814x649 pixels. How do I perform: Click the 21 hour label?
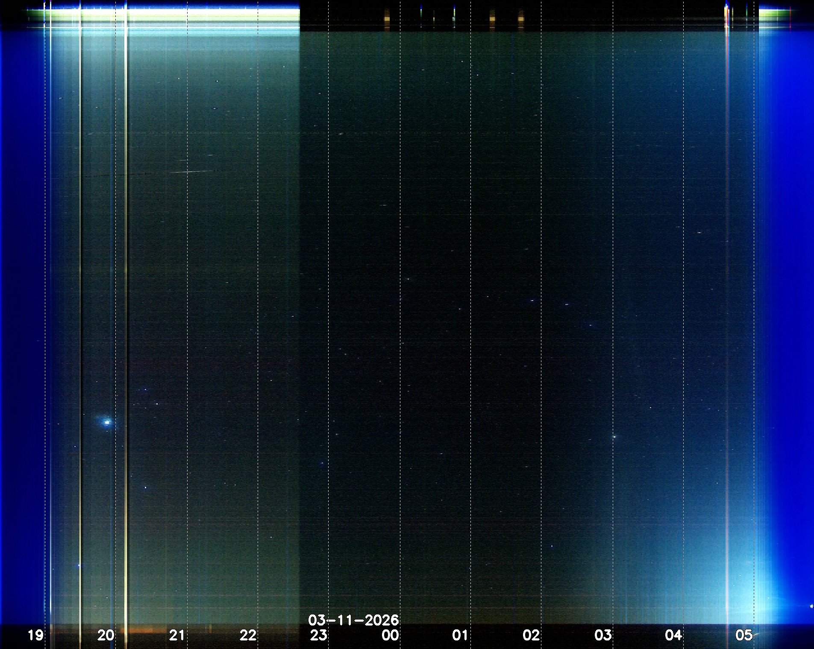(x=177, y=635)
